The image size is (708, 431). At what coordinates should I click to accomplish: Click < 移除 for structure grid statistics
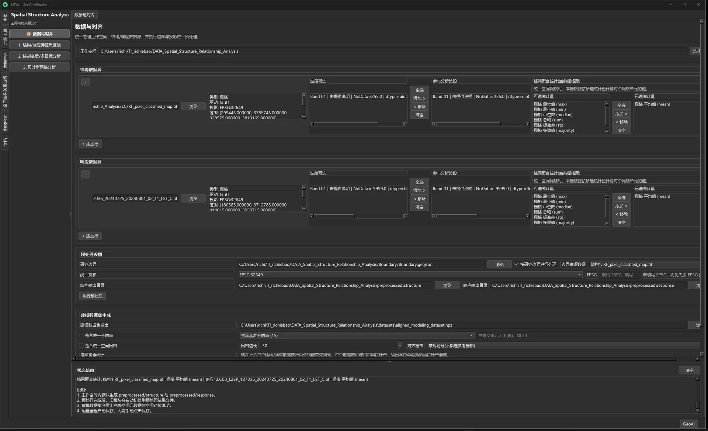[621, 122]
